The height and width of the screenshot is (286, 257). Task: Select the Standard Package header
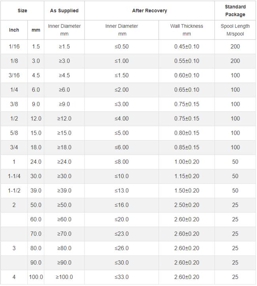coord(235,11)
